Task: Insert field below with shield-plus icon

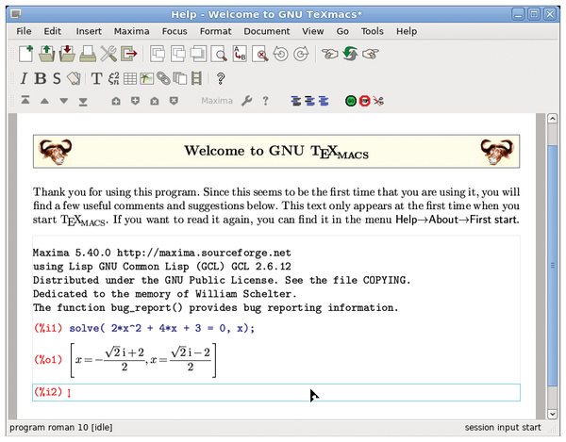Action: click(x=135, y=101)
